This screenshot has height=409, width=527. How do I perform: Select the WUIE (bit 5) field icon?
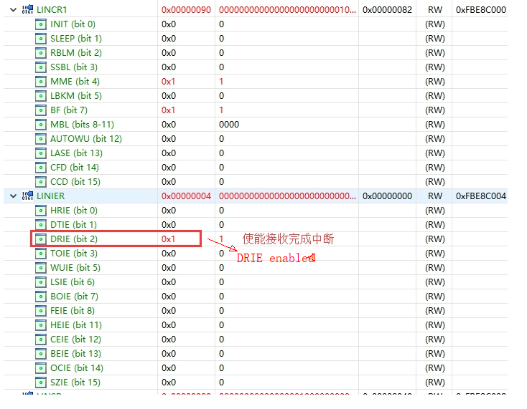(41, 268)
